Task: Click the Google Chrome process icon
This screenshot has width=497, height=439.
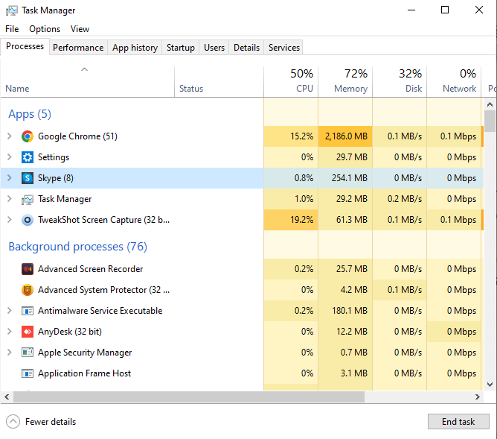Action: [28, 136]
